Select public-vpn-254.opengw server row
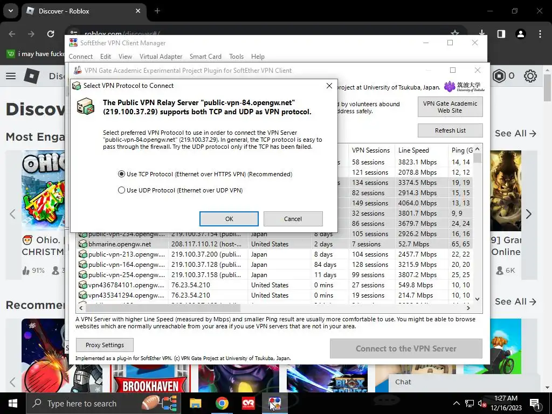The image size is (552, 414). point(274,274)
